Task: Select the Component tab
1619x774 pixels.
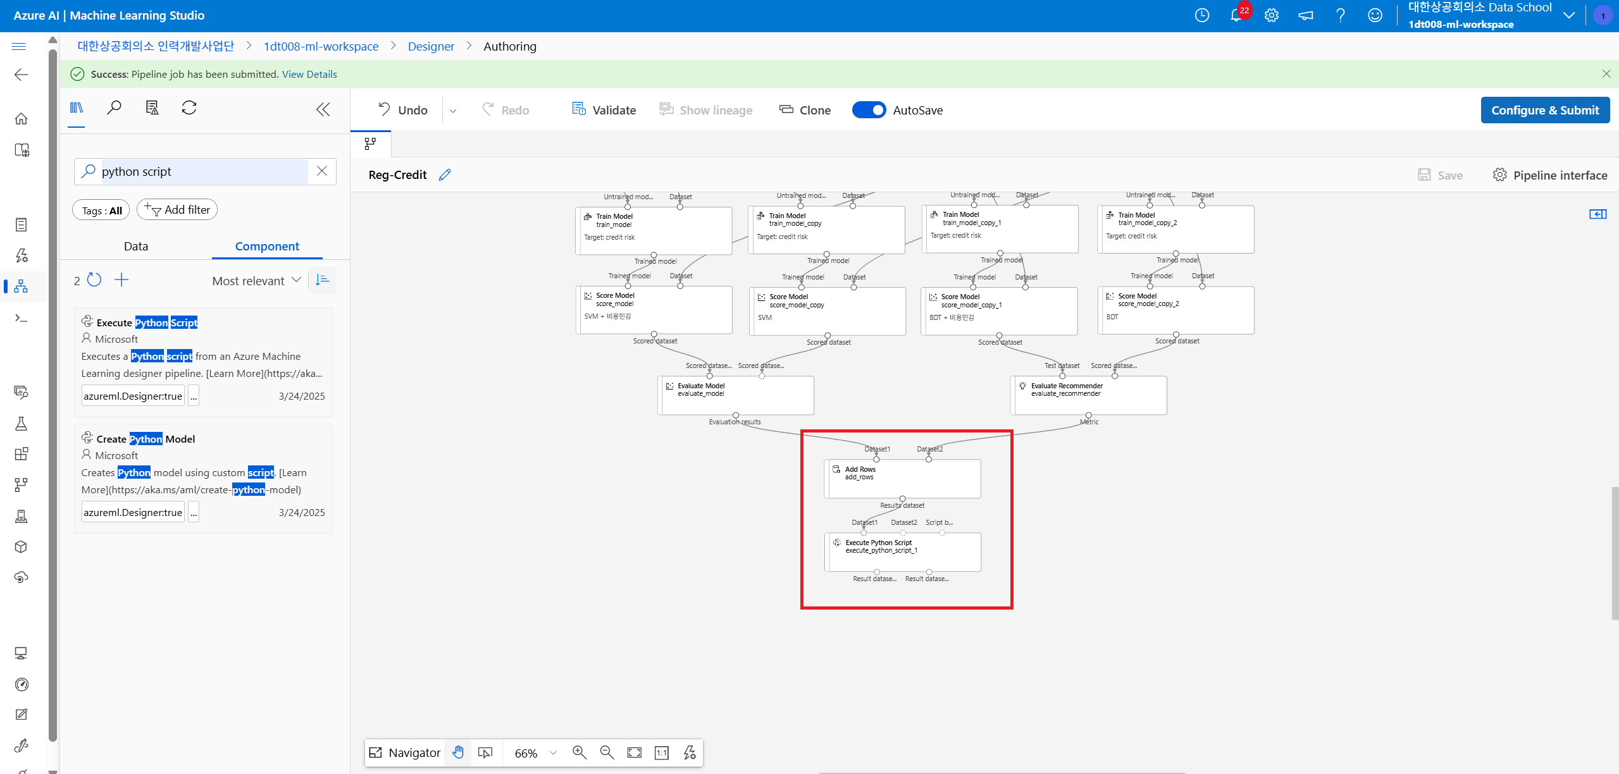Action: pyautogui.click(x=267, y=246)
